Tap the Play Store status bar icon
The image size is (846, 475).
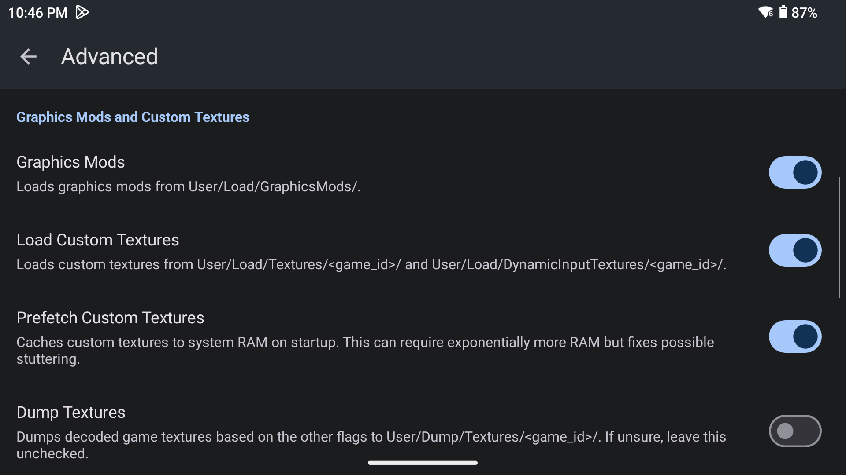(82, 12)
